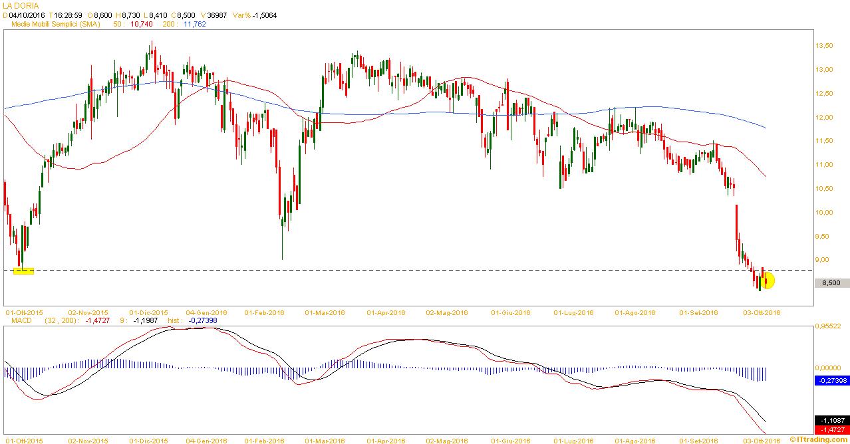Click the red -1,4727 MACD value tag
Viewport: 850px width, 444px height.
pos(831,431)
